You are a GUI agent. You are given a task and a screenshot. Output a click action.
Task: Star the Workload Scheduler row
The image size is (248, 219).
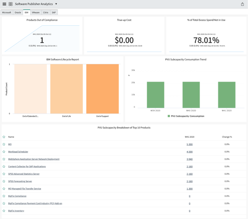pos(4,152)
